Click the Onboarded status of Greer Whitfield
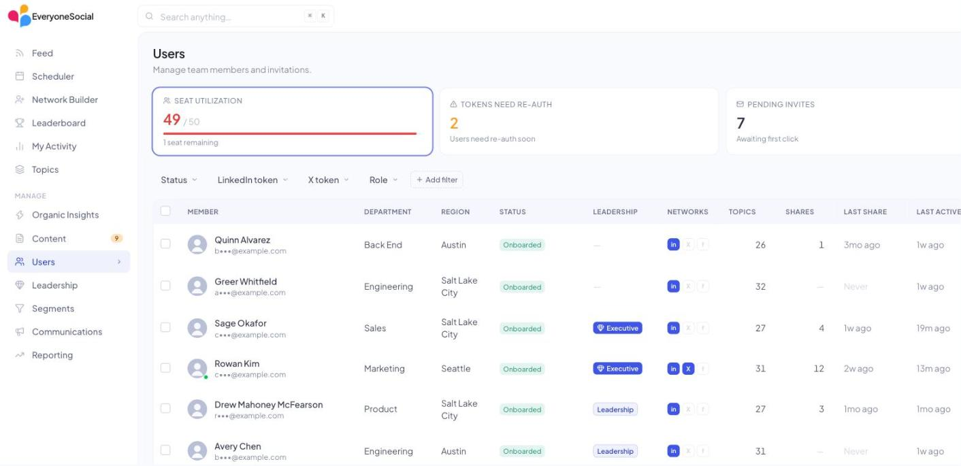Screen dimensions: 961x466 click(x=522, y=287)
